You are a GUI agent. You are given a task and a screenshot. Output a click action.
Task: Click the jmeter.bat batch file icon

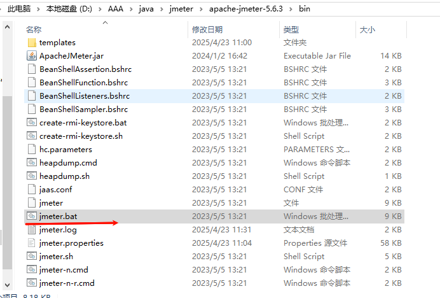pyautogui.click(x=32, y=216)
